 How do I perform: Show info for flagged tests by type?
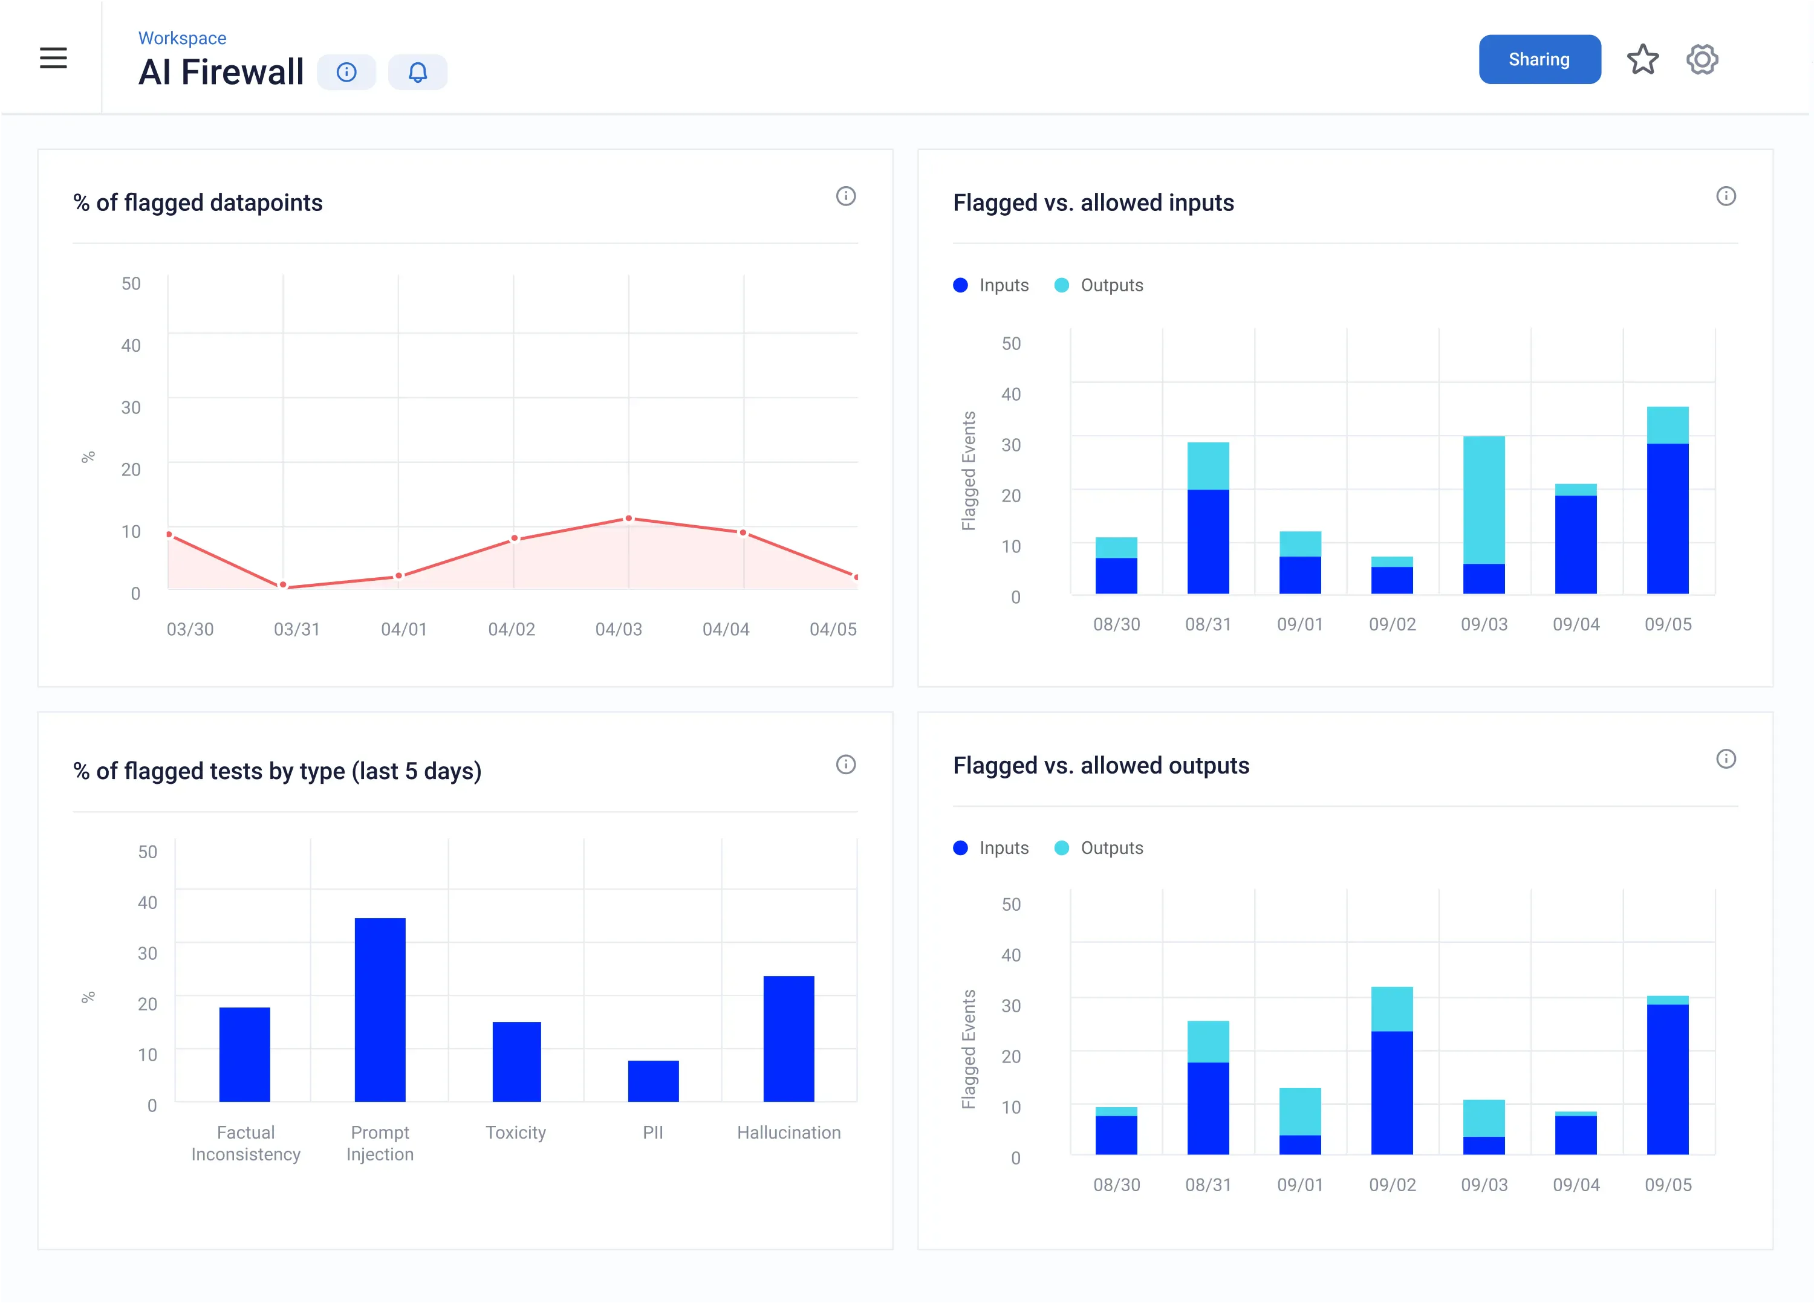point(845,765)
